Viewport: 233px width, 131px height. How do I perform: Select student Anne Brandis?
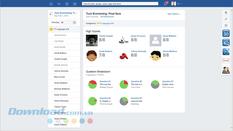click(60, 47)
